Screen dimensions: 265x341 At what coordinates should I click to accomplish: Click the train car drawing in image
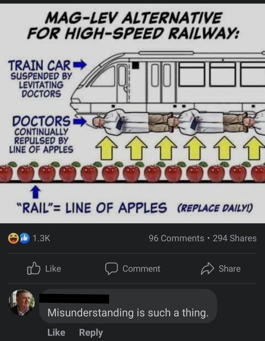[x=168, y=82]
